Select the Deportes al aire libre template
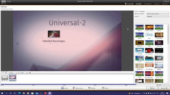Screen dimensions: 170x95 (x=149, y=59)
